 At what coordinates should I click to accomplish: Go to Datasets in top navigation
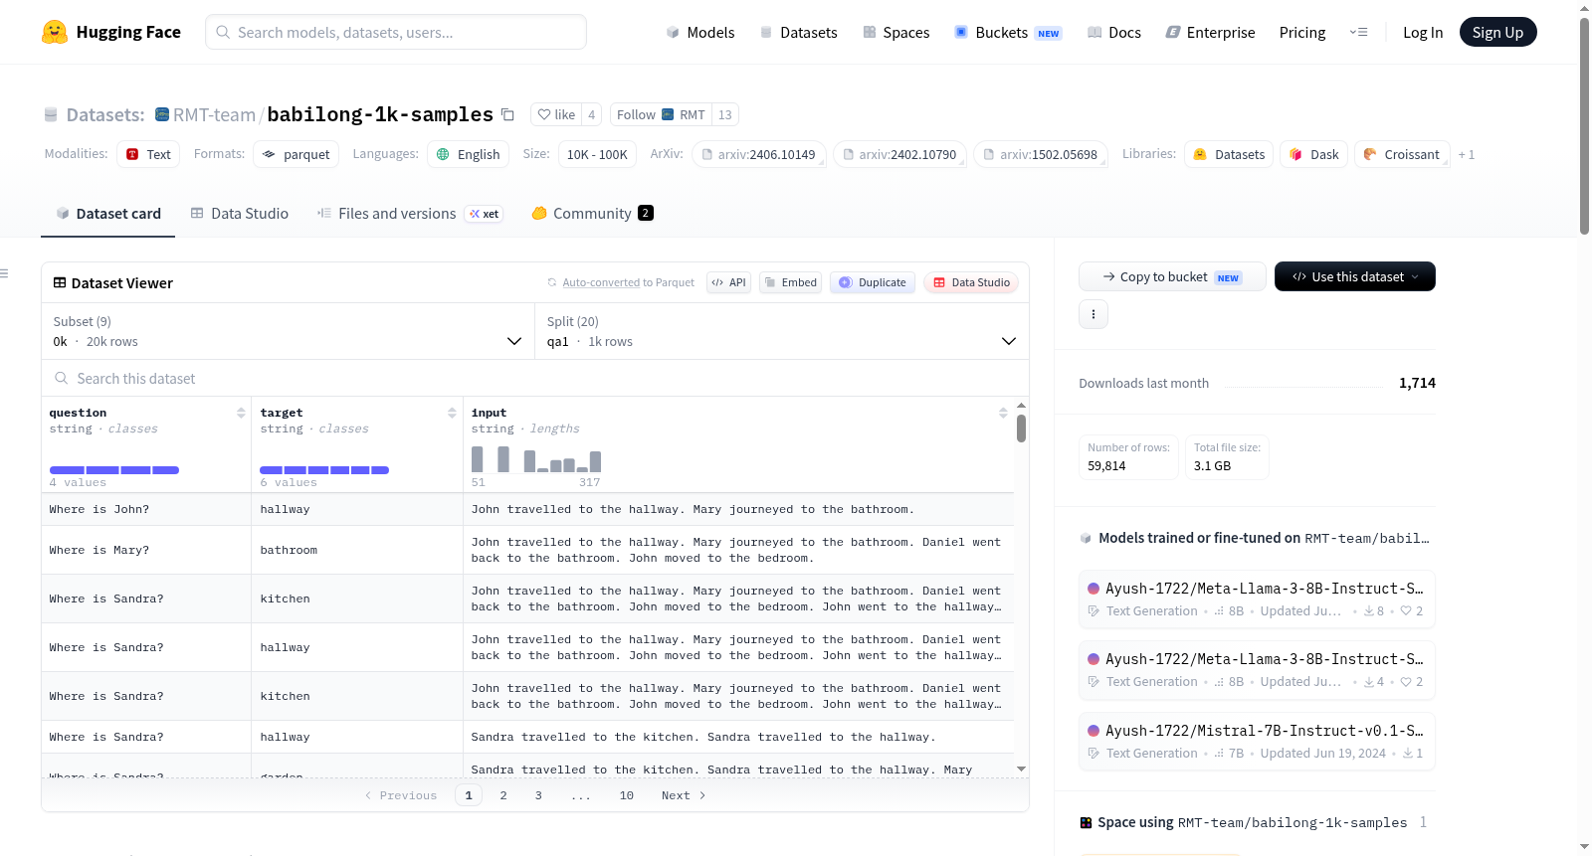tap(799, 32)
